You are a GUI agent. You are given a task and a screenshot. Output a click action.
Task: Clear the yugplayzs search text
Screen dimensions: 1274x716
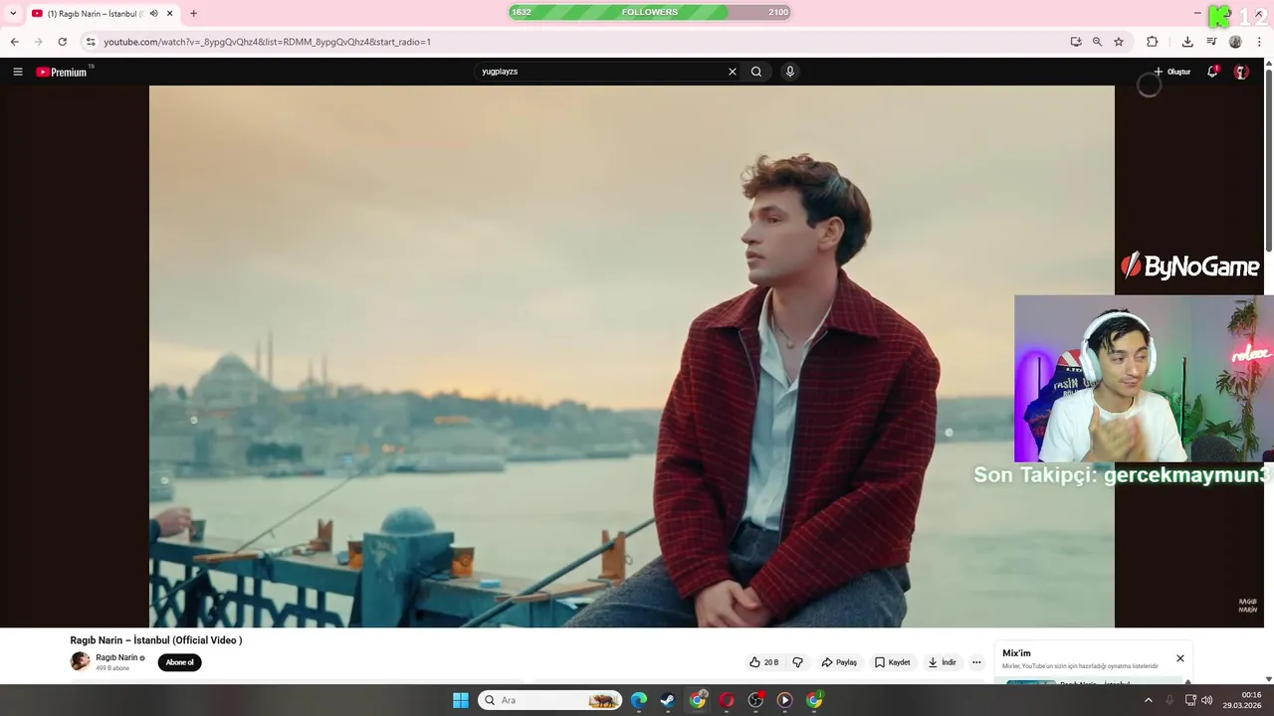tap(733, 72)
